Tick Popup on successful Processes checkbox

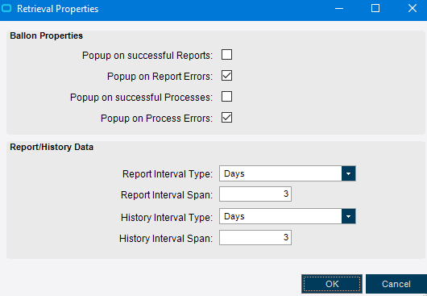coord(226,97)
